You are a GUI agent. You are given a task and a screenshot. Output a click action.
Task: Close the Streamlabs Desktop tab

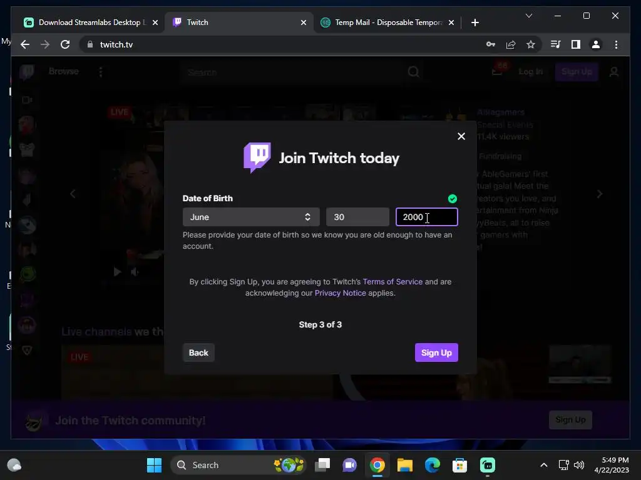coord(155,23)
